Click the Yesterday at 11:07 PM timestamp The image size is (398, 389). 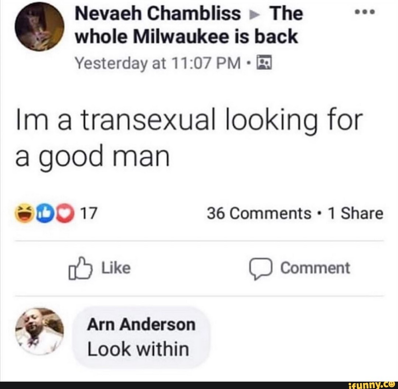[158, 63]
